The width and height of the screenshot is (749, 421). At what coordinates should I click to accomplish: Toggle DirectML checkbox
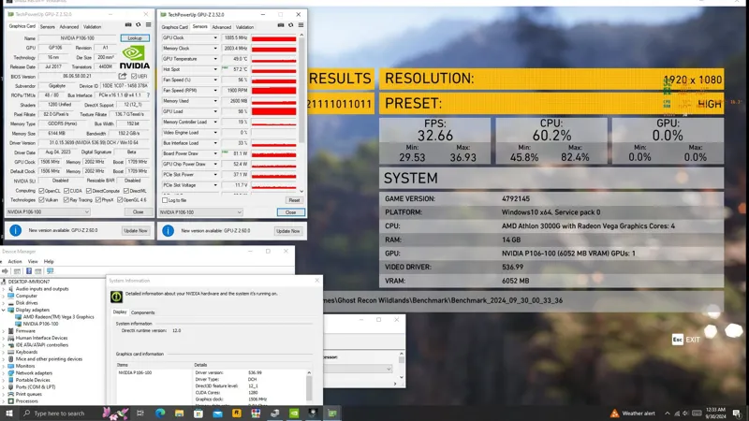click(x=126, y=191)
